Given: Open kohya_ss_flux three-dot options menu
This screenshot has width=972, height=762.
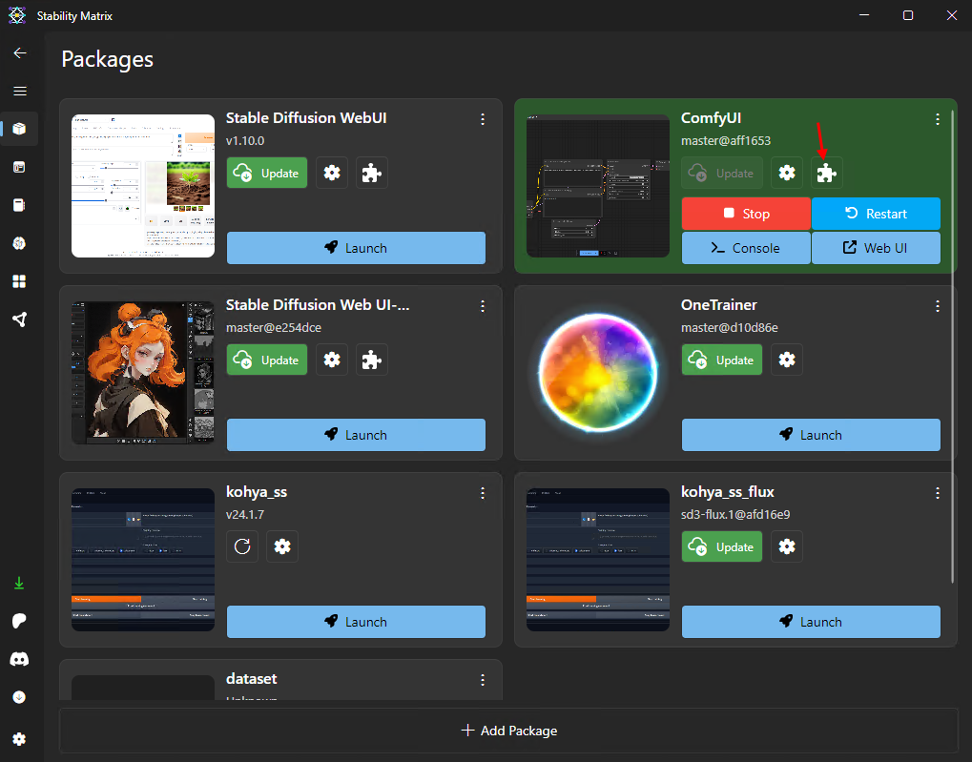Looking at the screenshot, I should pyautogui.click(x=938, y=493).
